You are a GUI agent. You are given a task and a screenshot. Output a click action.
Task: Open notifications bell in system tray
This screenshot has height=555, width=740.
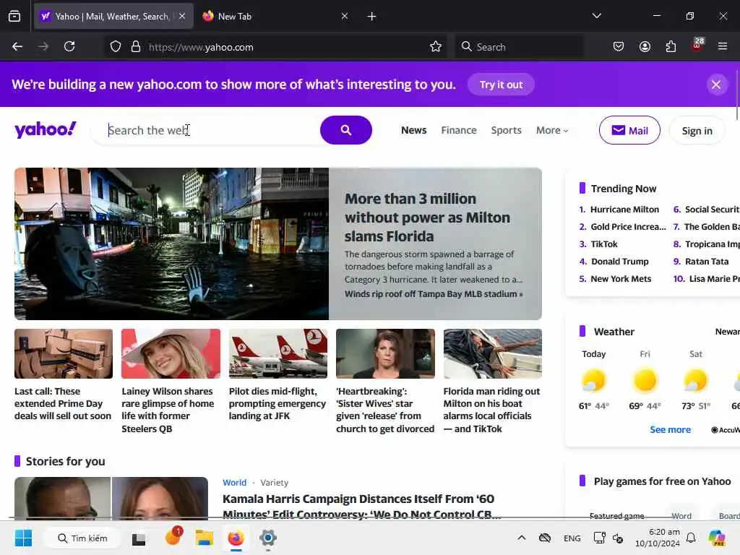point(691,538)
